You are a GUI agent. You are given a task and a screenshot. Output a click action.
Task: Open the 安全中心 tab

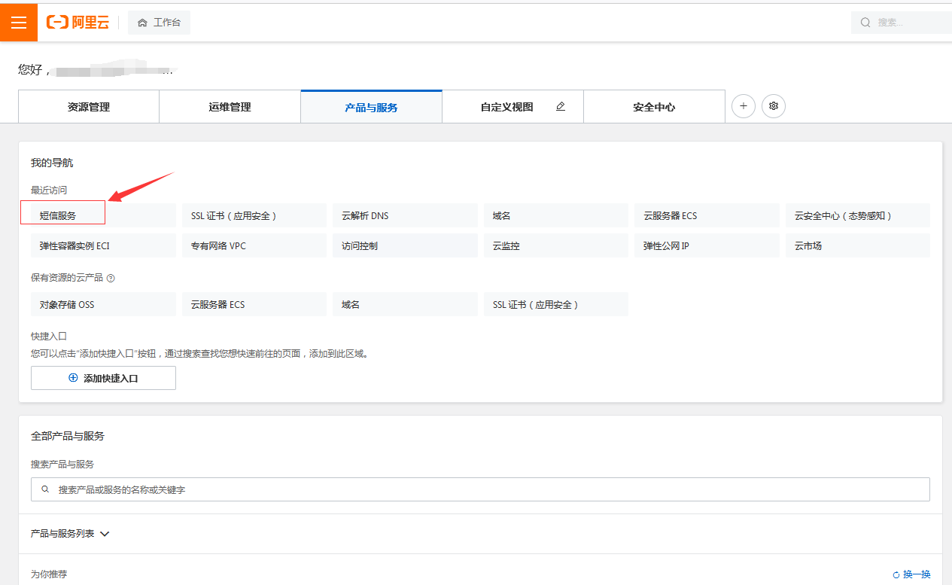[x=654, y=107]
